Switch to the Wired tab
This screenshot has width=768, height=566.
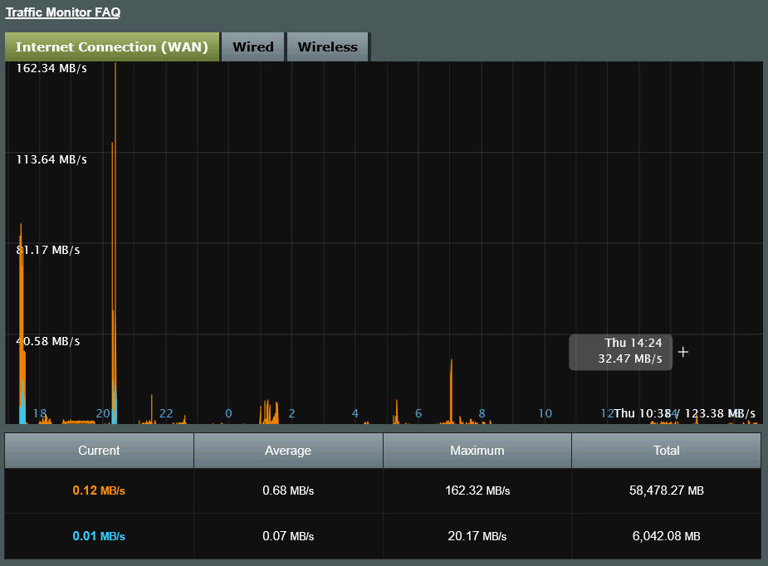pos(252,47)
